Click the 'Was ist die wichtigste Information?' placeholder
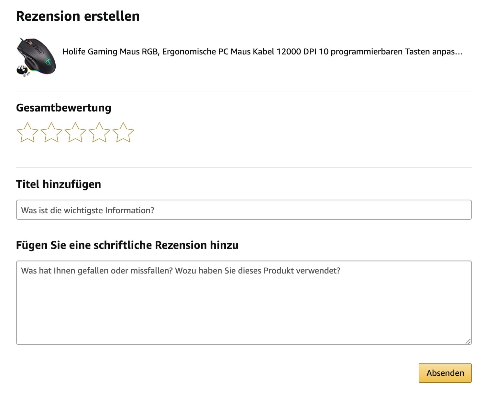Viewport: 486px width, 396px height. (x=88, y=210)
